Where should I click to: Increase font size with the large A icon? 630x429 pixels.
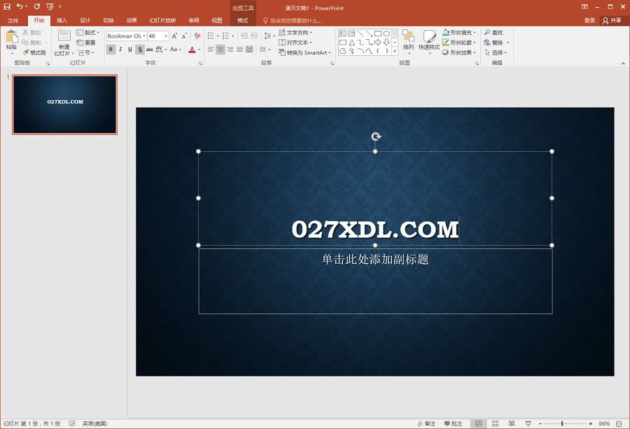175,36
